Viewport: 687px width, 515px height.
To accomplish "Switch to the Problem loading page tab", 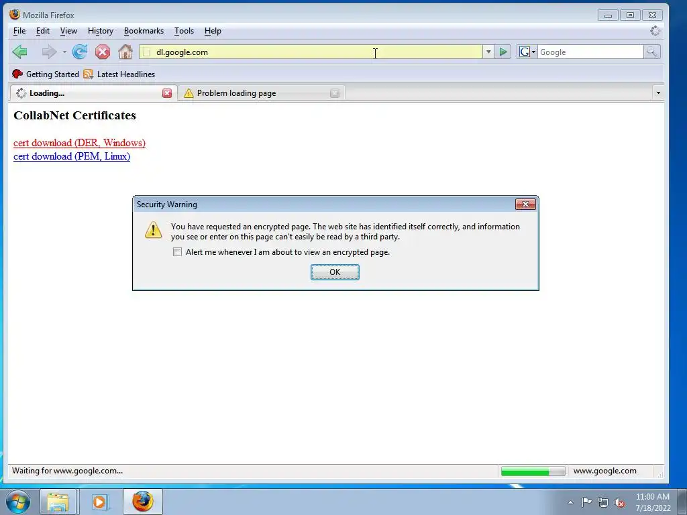I will [x=261, y=93].
